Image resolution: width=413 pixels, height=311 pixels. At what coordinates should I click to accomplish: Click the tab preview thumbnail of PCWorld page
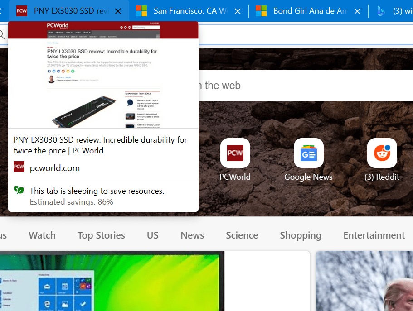[x=103, y=75]
